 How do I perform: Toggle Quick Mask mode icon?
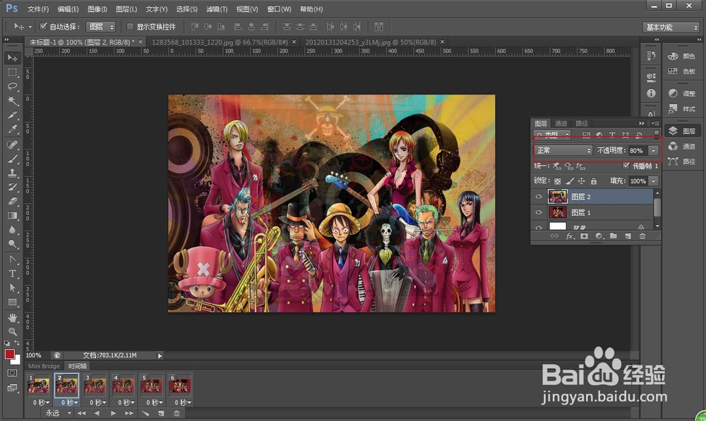(x=12, y=373)
